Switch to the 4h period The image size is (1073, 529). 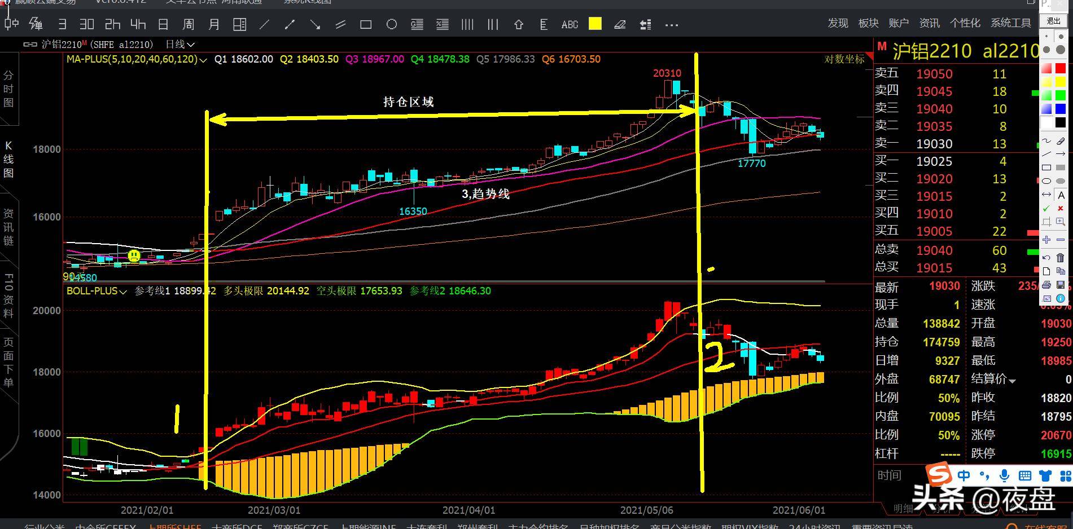tap(138, 24)
